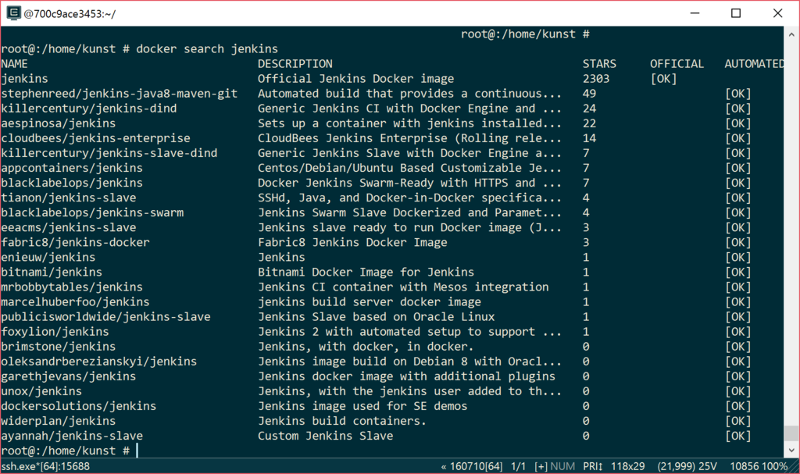Screen dimensions: 800x474
Task: Click 'blacklabelops/jenkins-swarm' name
Action: coord(92,212)
